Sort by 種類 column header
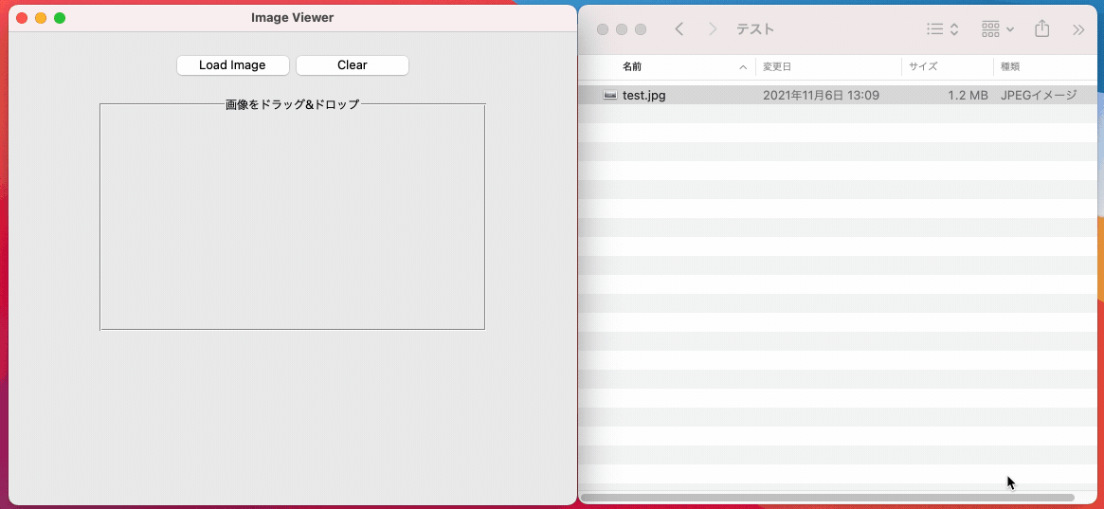 (1009, 67)
